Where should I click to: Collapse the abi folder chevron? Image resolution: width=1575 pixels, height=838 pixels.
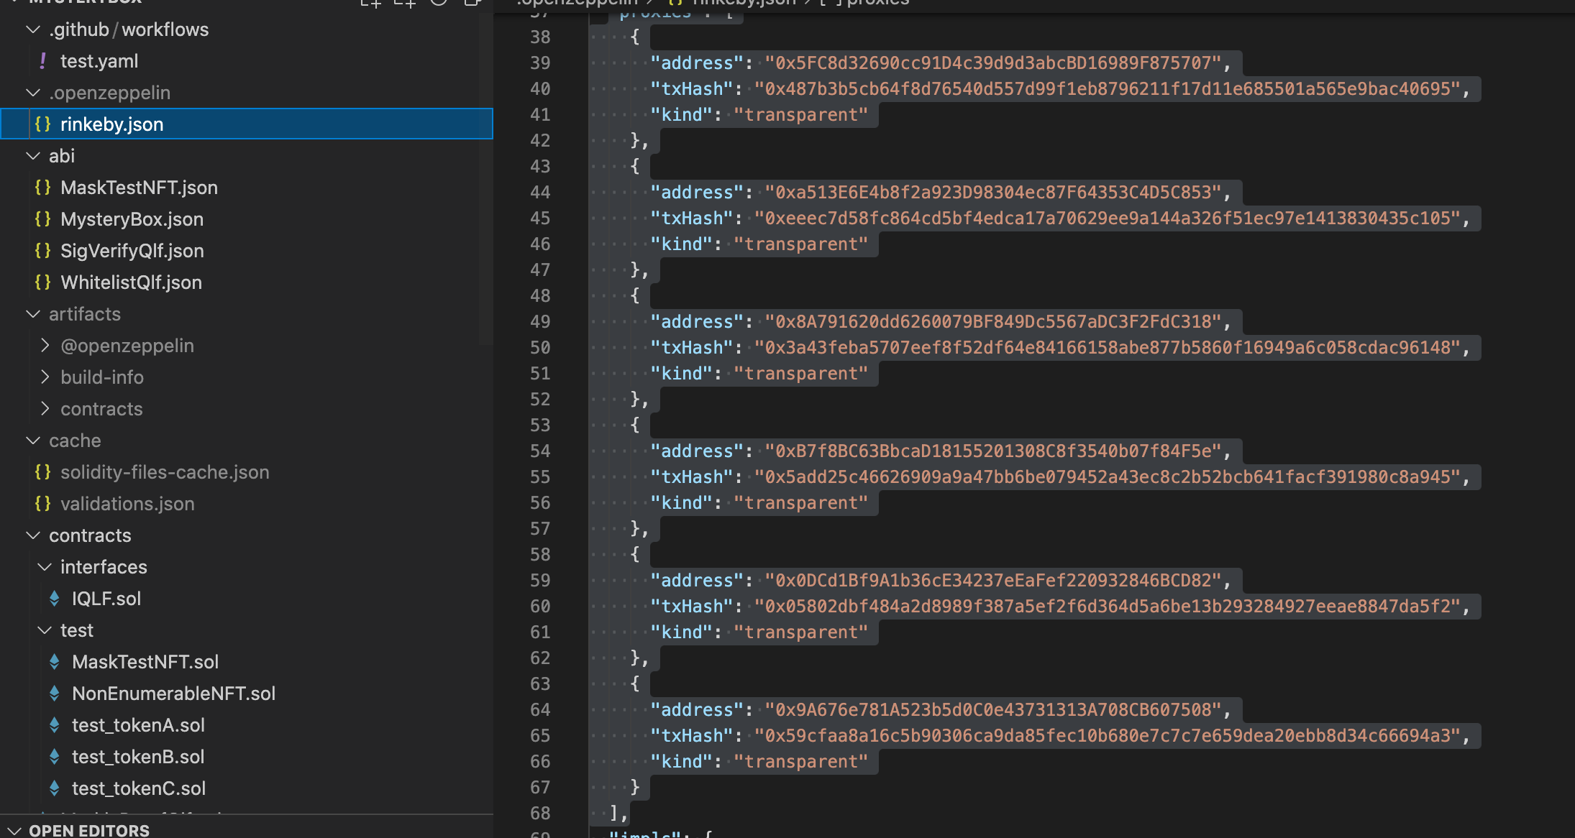[x=33, y=156]
